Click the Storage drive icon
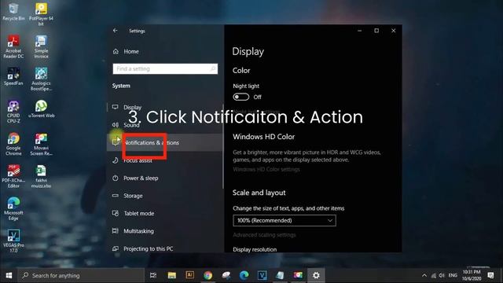 116,196
